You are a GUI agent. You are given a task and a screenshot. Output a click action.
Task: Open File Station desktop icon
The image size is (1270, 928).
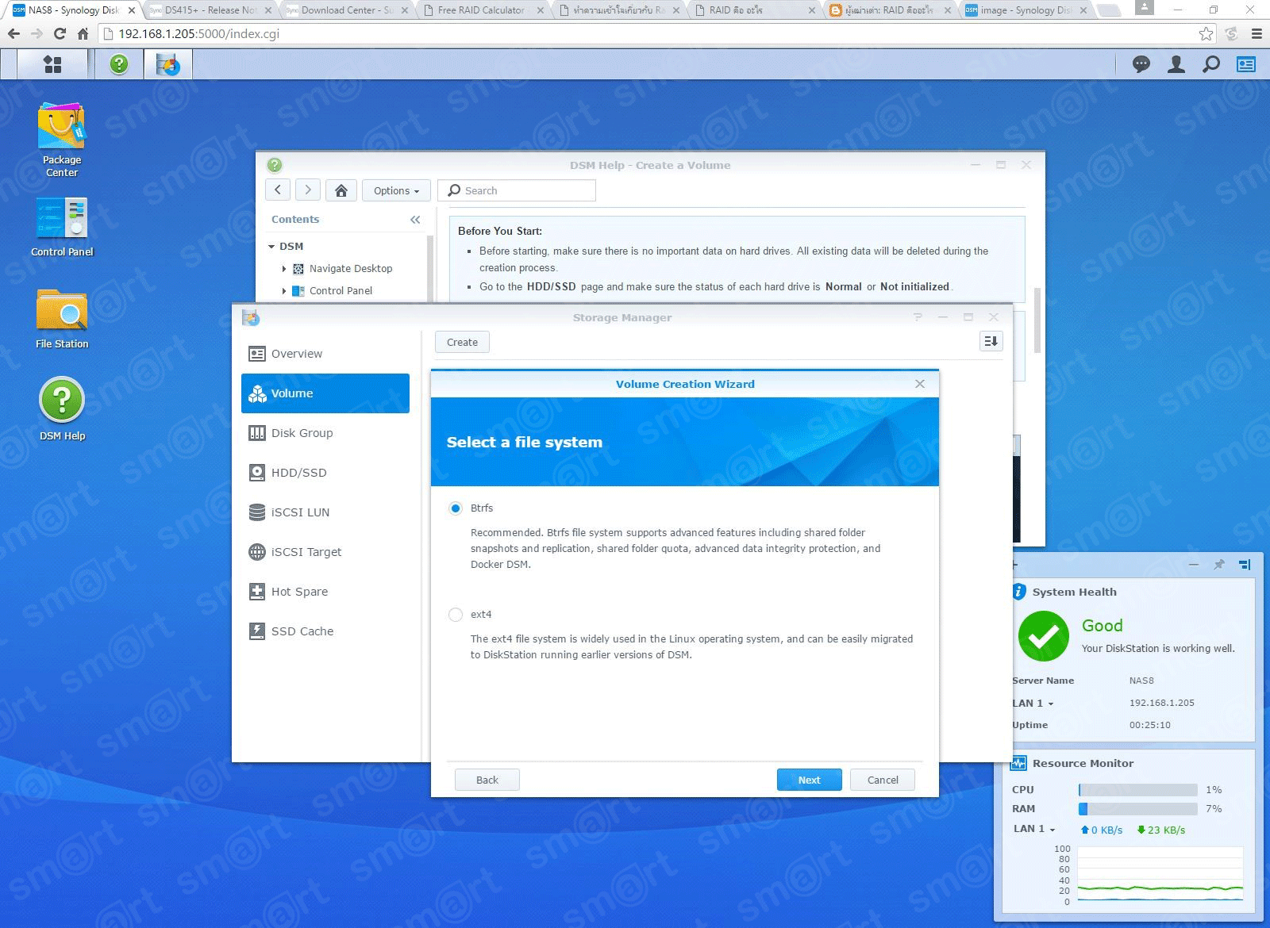point(62,319)
